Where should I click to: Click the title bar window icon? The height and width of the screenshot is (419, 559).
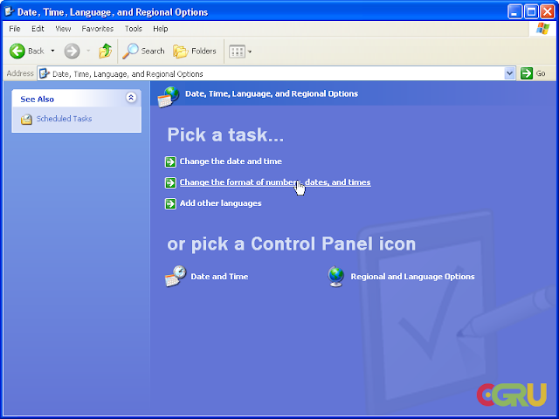point(10,11)
